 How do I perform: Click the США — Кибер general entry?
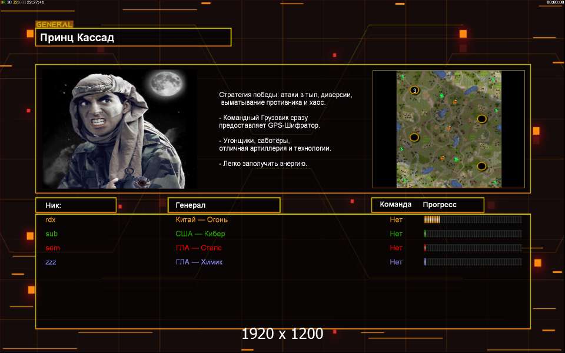pyautogui.click(x=200, y=234)
